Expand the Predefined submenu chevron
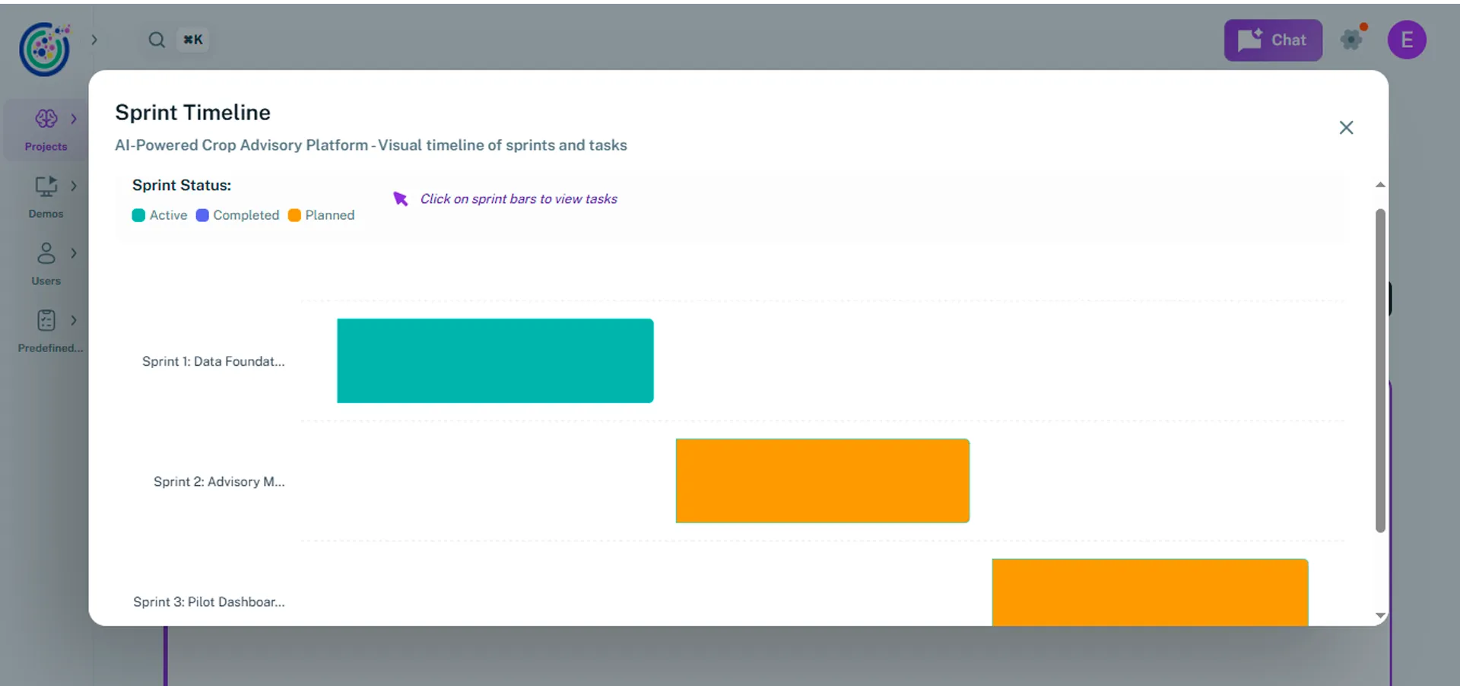1460x686 pixels. tap(74, 320)
